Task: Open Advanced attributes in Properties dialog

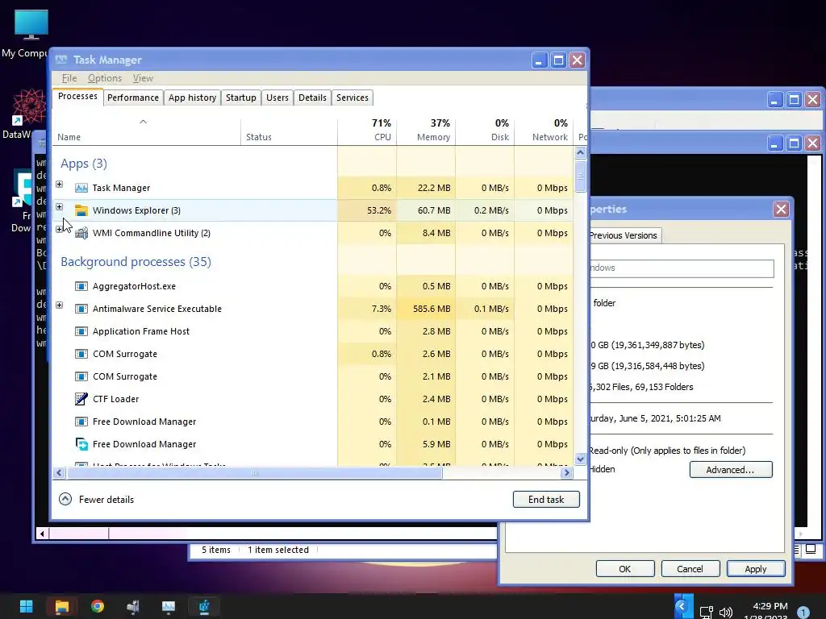Action: point(731,470)
